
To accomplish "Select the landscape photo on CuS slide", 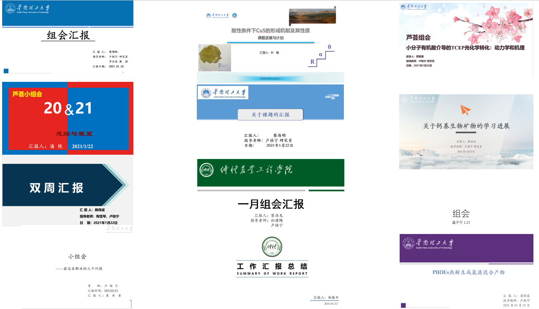I will click(x=312, y=16).
